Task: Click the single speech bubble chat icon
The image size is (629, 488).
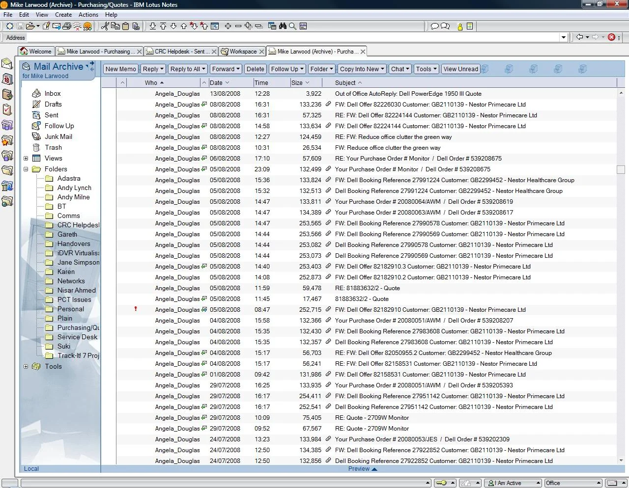Action: tap(434, 27)
